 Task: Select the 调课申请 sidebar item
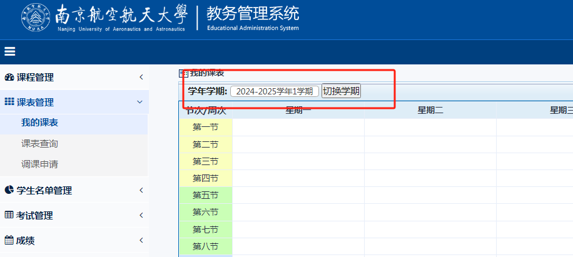click(x=39, y=164)
